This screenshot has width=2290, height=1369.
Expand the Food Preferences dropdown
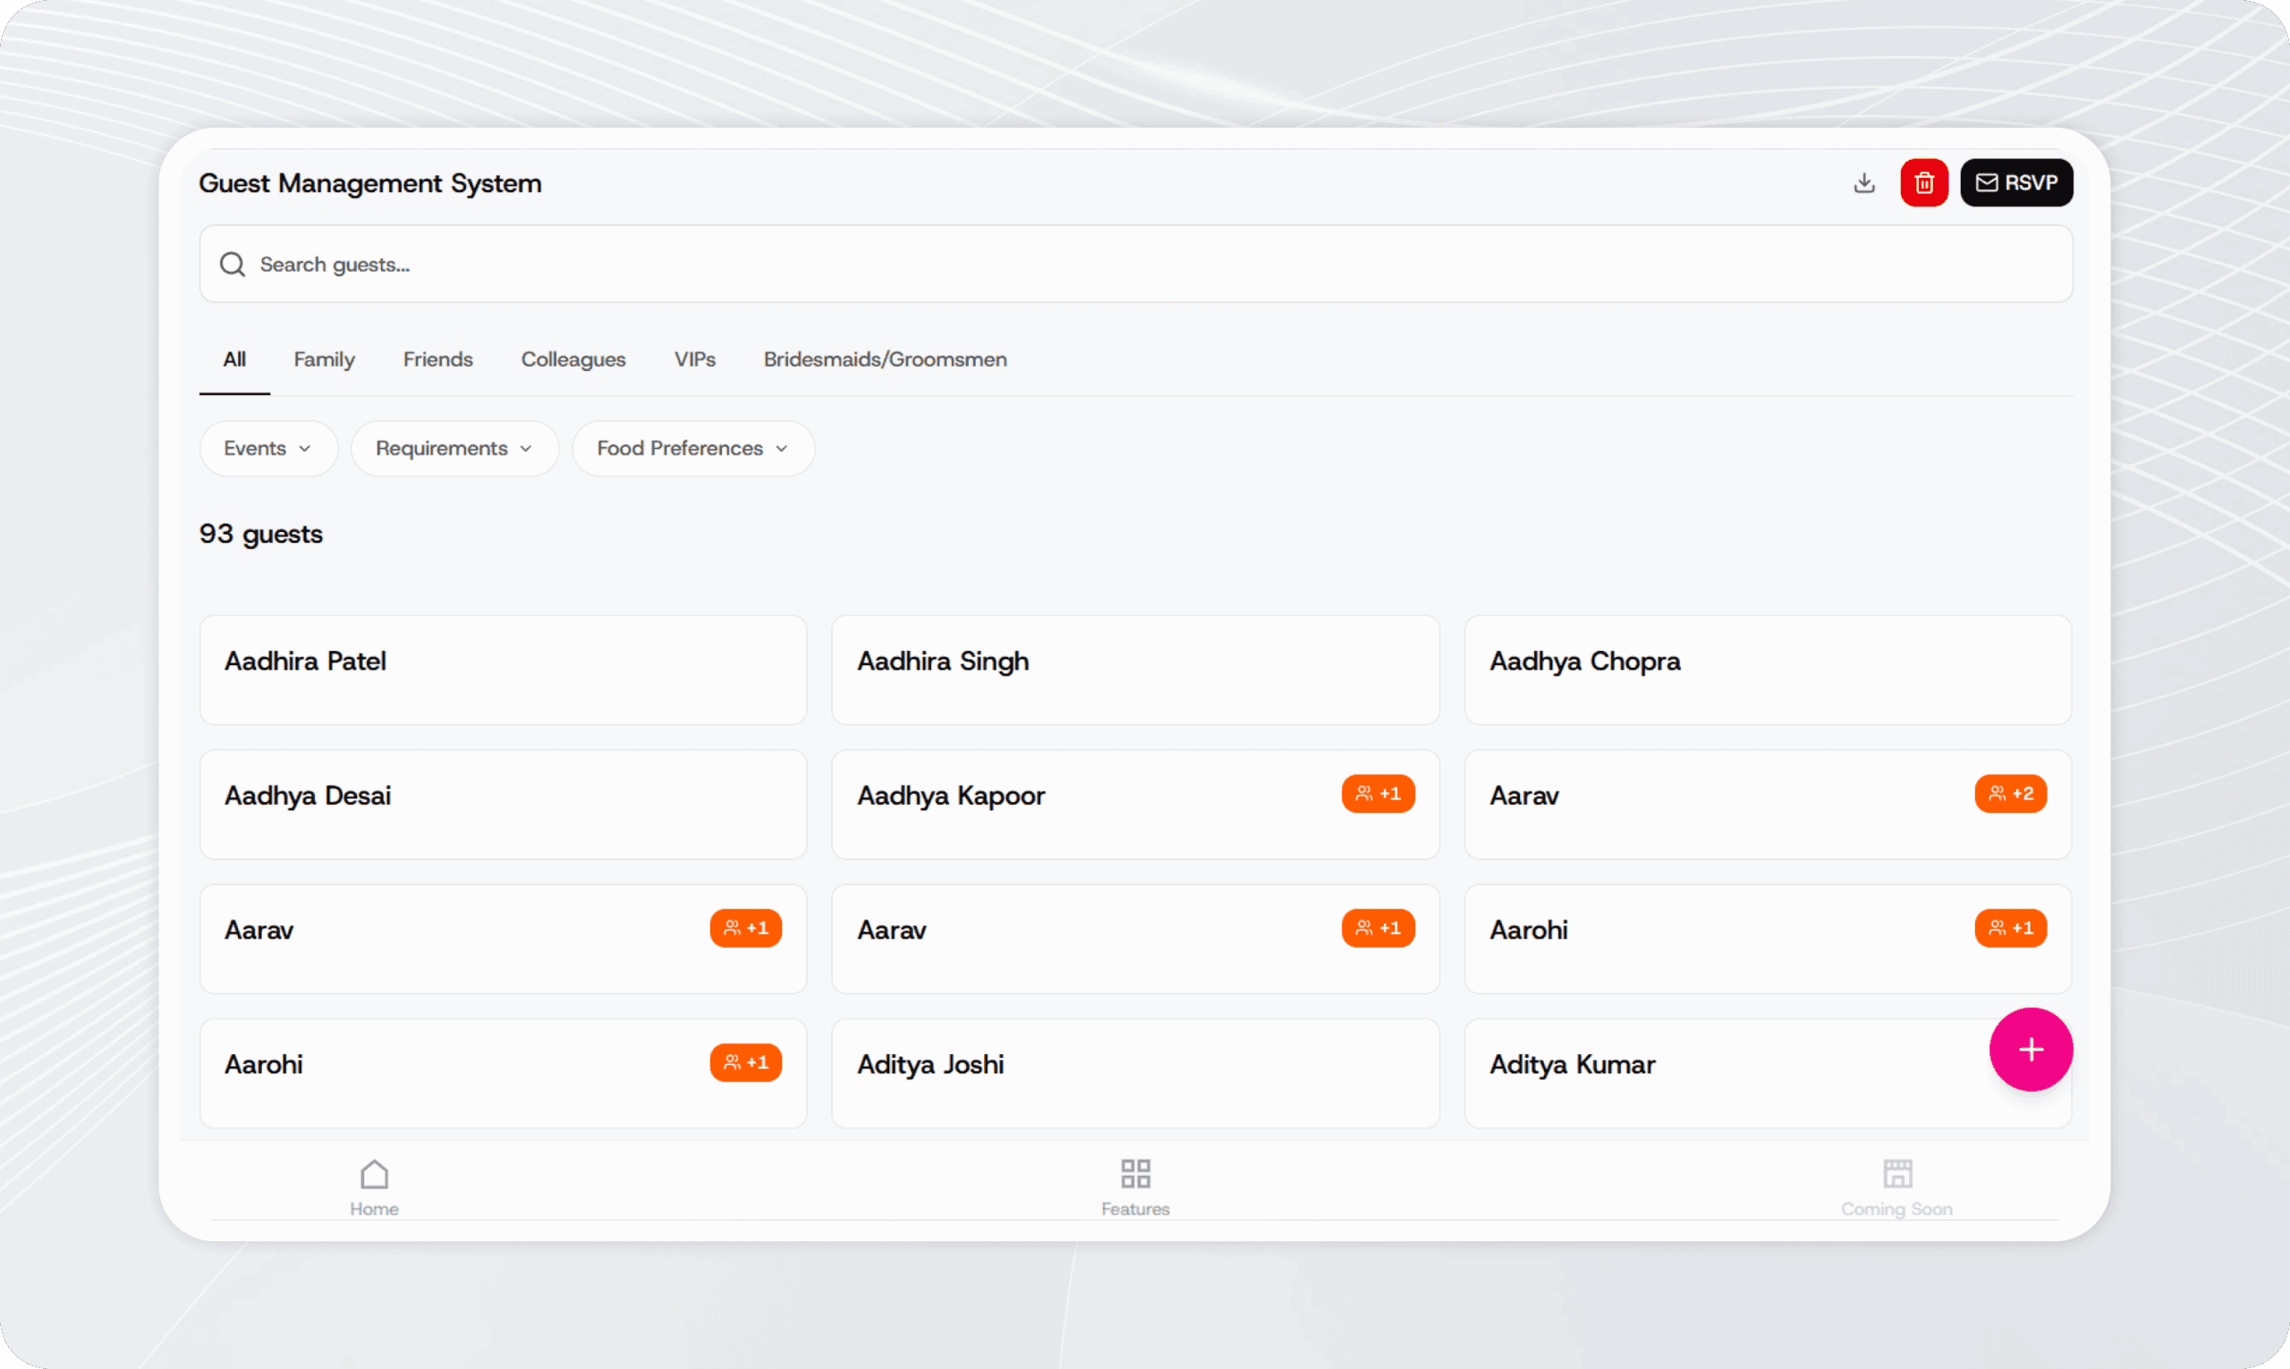[x=693, y=448]
